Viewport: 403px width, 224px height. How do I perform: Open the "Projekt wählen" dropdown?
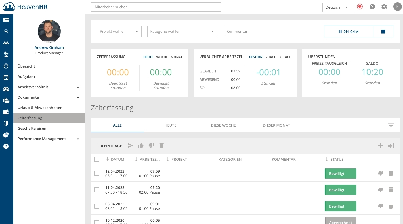click(x=119, y=31)
